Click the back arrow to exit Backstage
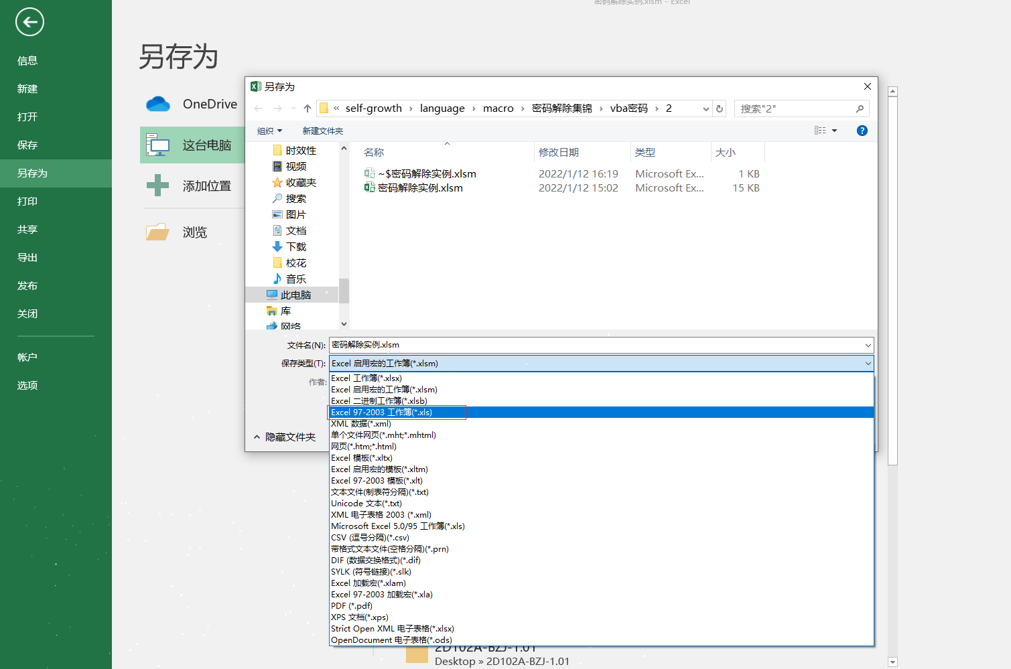Screen dimensions: 1011x669 29,22
